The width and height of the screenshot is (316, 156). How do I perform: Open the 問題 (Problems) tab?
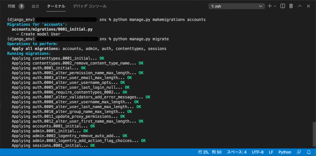tap(12, 6)
